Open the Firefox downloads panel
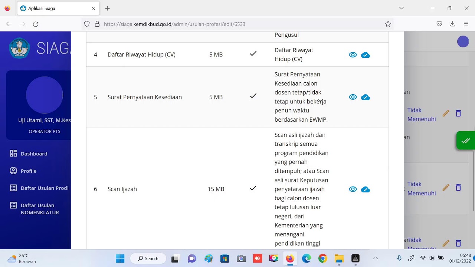 (x=452, y=24)
